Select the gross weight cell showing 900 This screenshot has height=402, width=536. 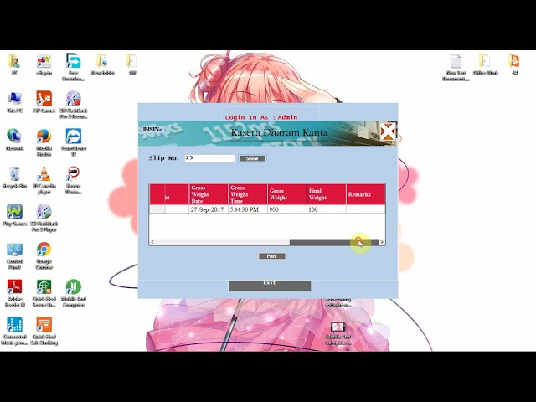coord(287,209)
